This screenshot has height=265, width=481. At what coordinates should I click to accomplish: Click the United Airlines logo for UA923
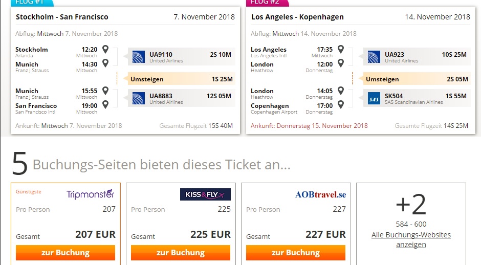point(374,57)
